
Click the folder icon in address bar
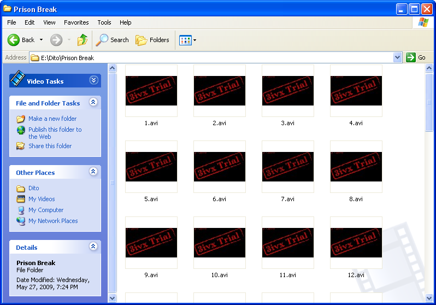(35, 58)
